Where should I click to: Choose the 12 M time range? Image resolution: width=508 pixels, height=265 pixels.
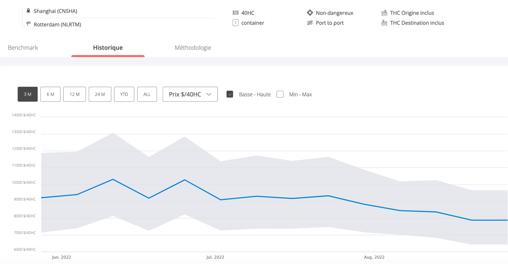tap(75, 94)
